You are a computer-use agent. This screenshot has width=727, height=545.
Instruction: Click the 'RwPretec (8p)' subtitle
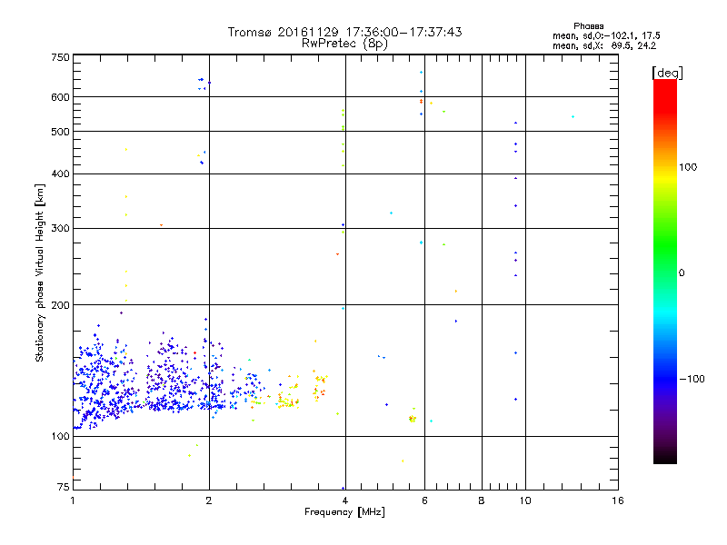pos(344,43)
